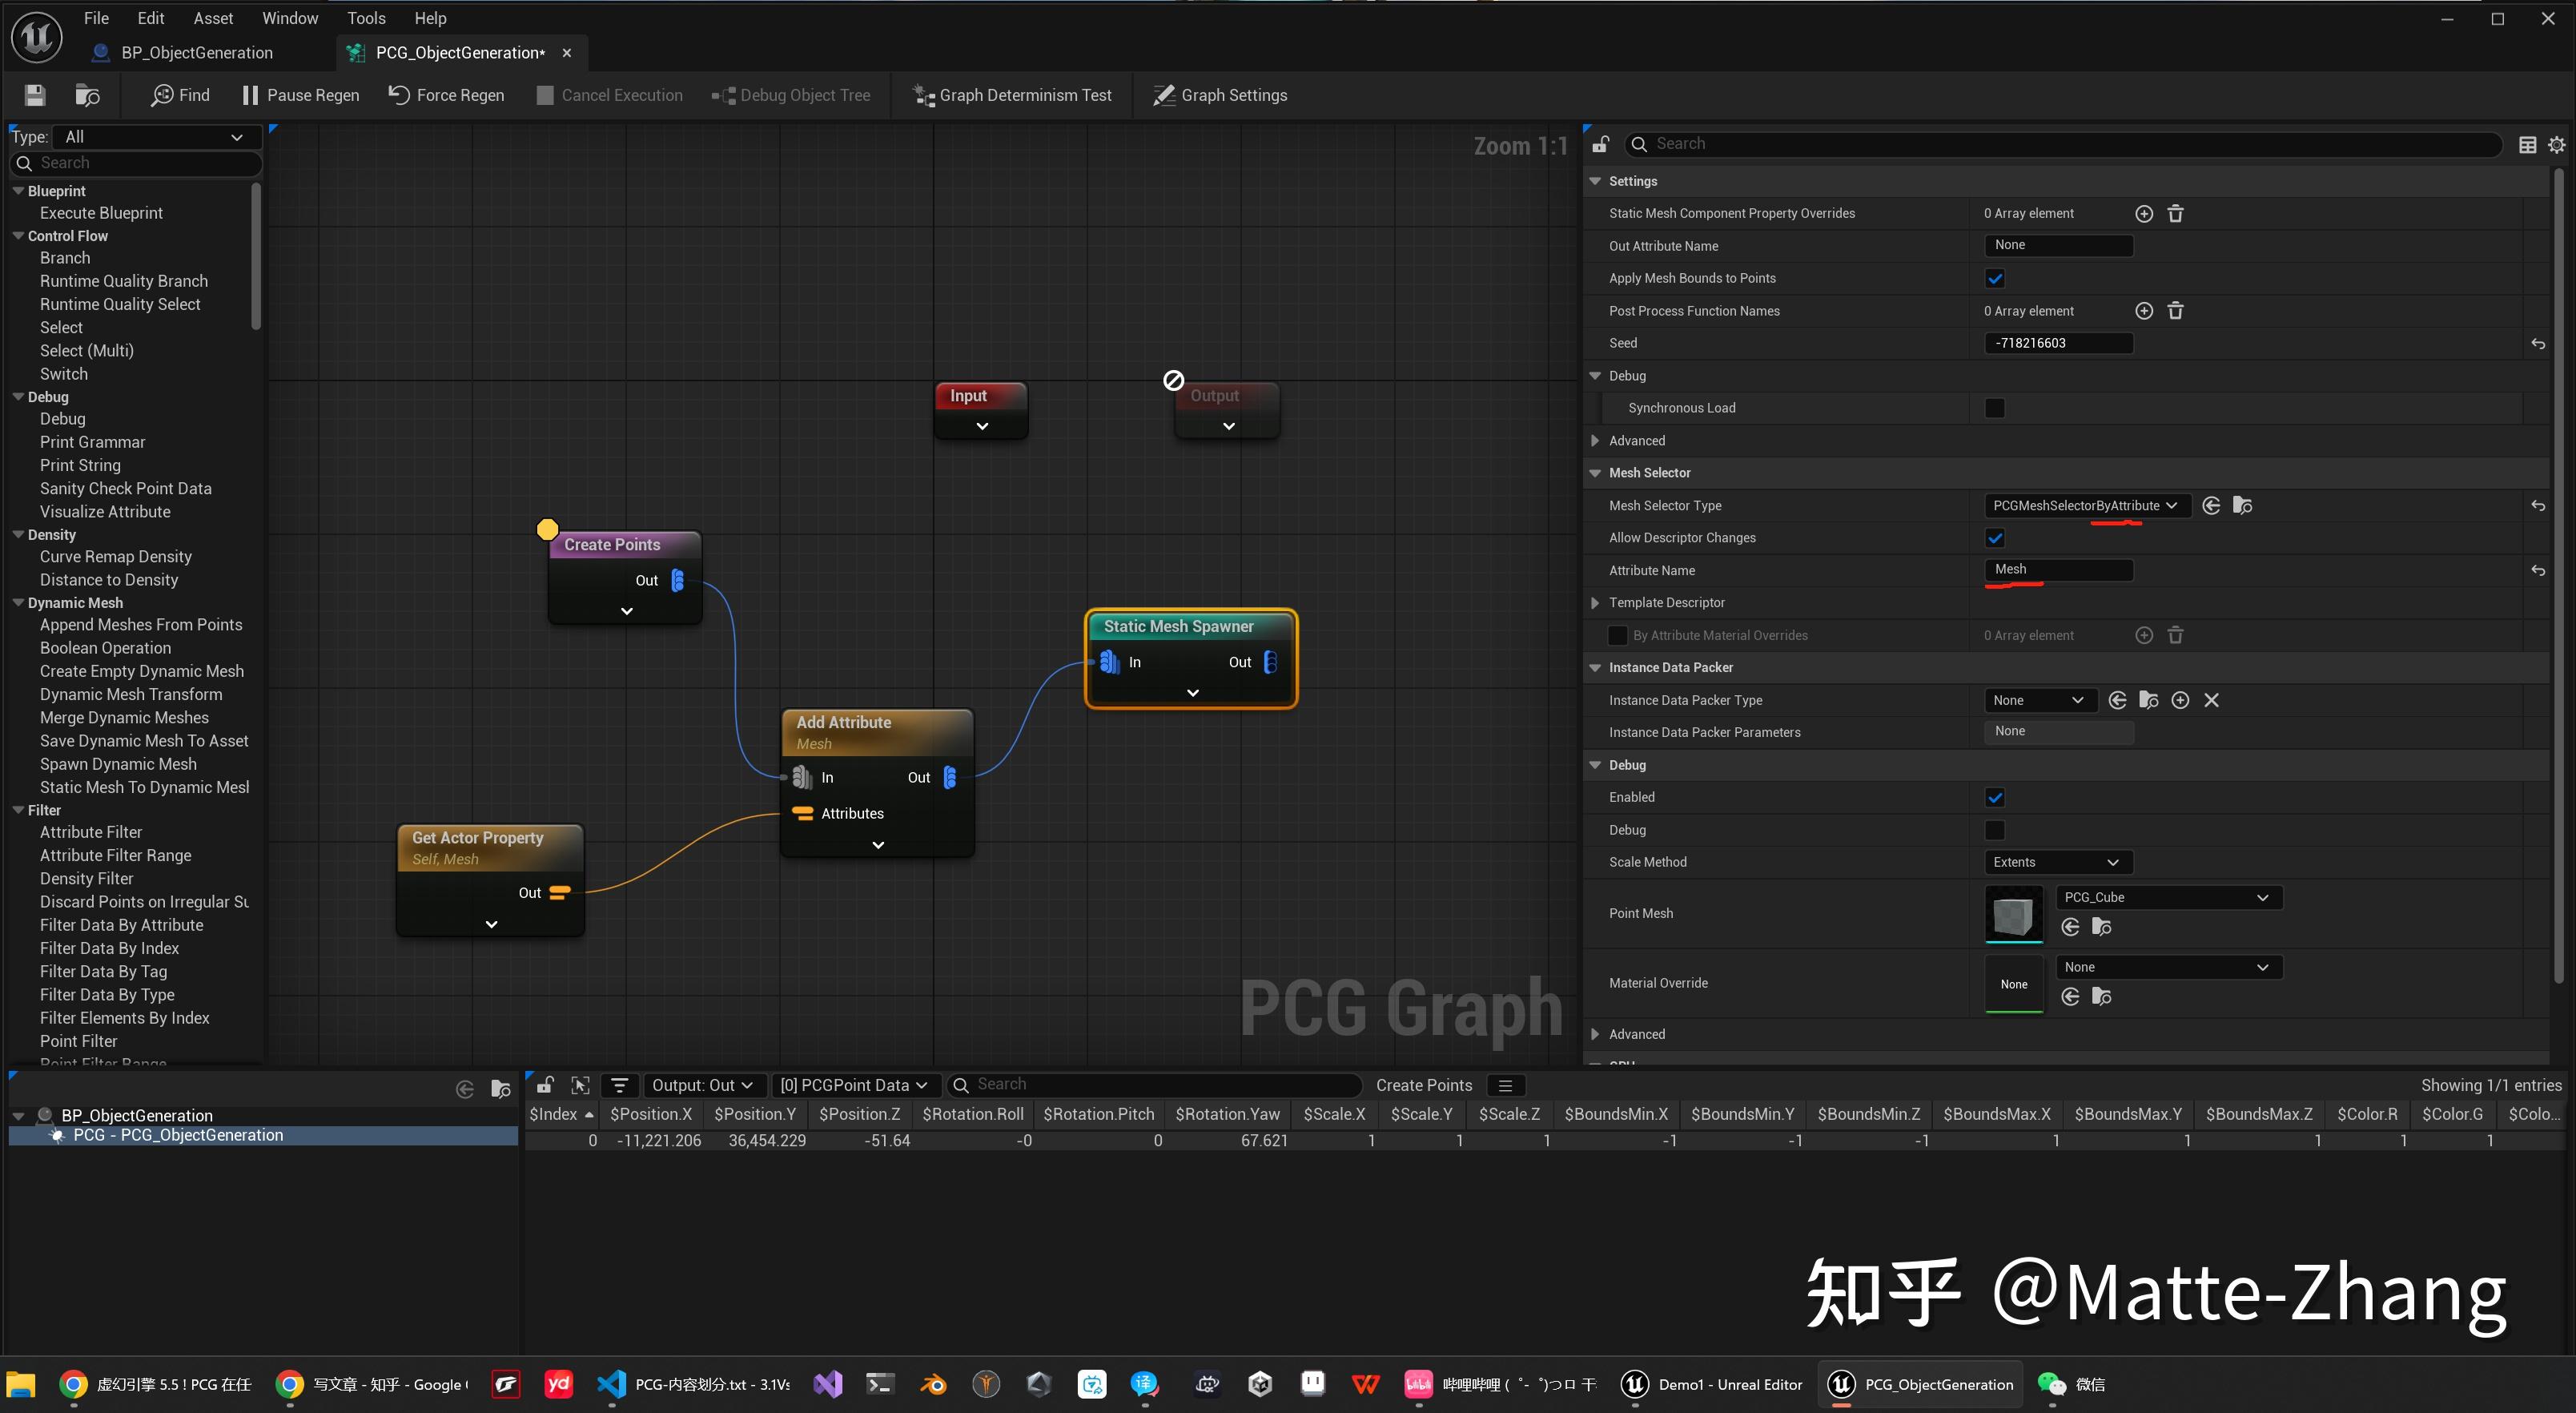This screenshot has width=2576, height=1413.
Task: Reset the Seed value to default
Action: 2538,343
